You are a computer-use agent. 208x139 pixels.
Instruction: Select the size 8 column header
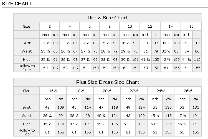click(110, 27)
